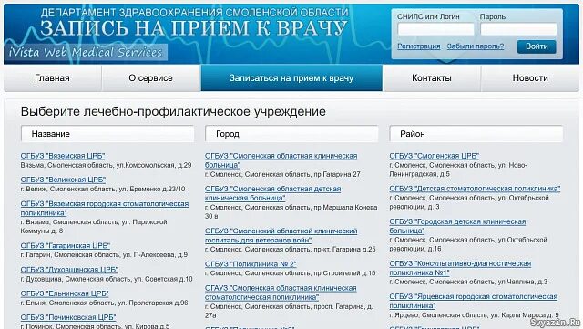
Task: Click the СНИЛС или Логин input field
Action: pyautogui.click(x=435, y=29)
